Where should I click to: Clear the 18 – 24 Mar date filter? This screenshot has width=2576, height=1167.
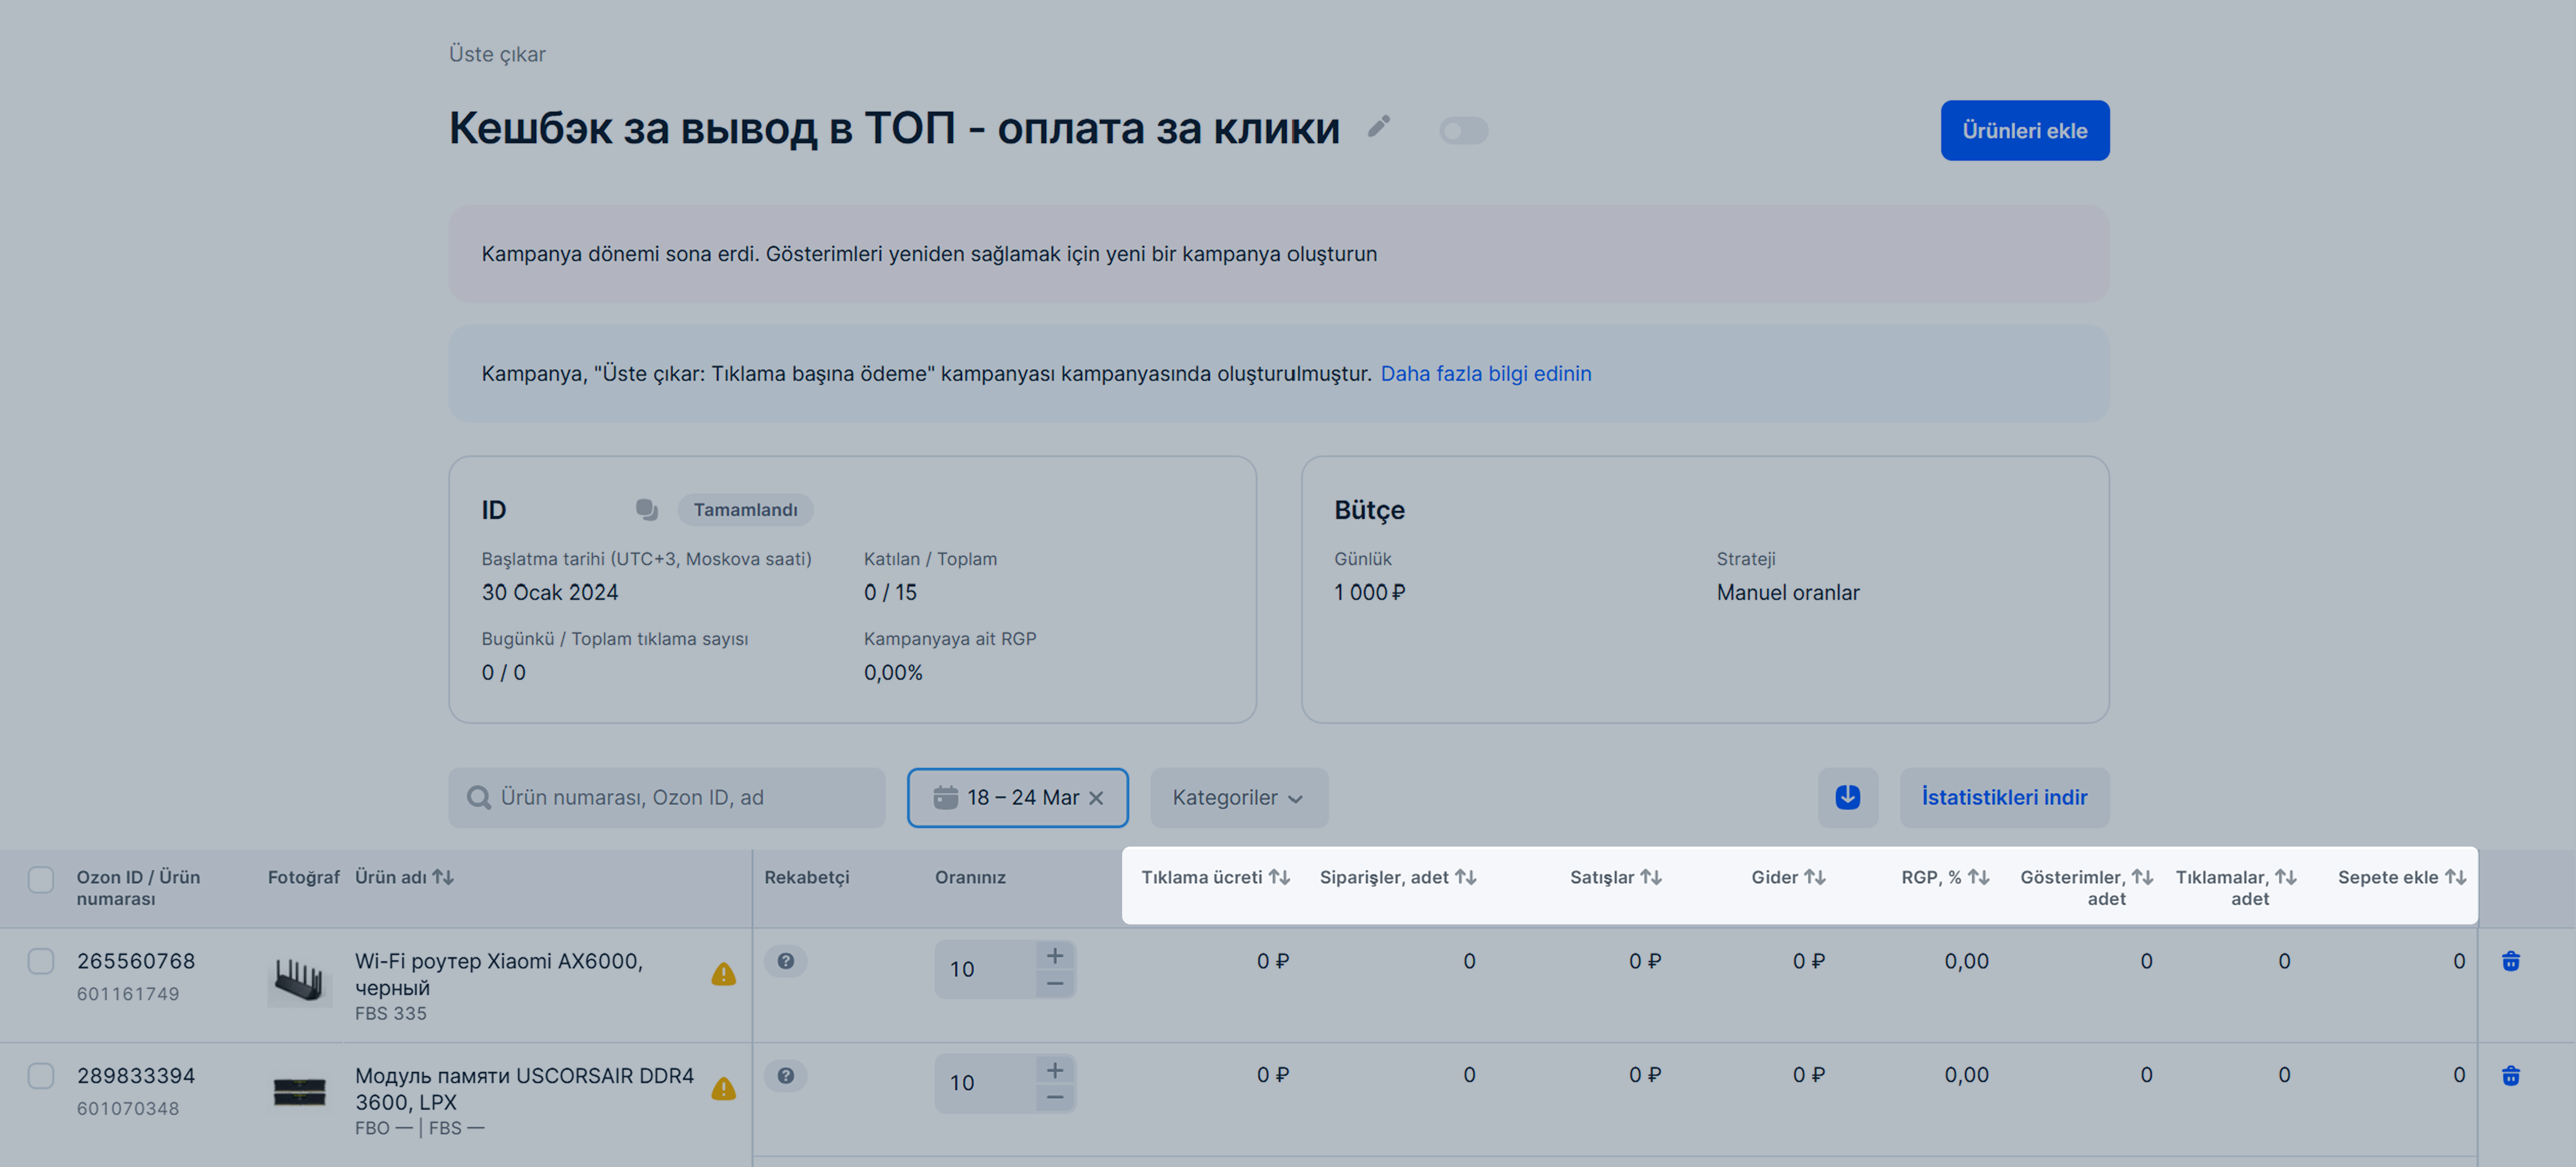click(x=1096, y=797)
